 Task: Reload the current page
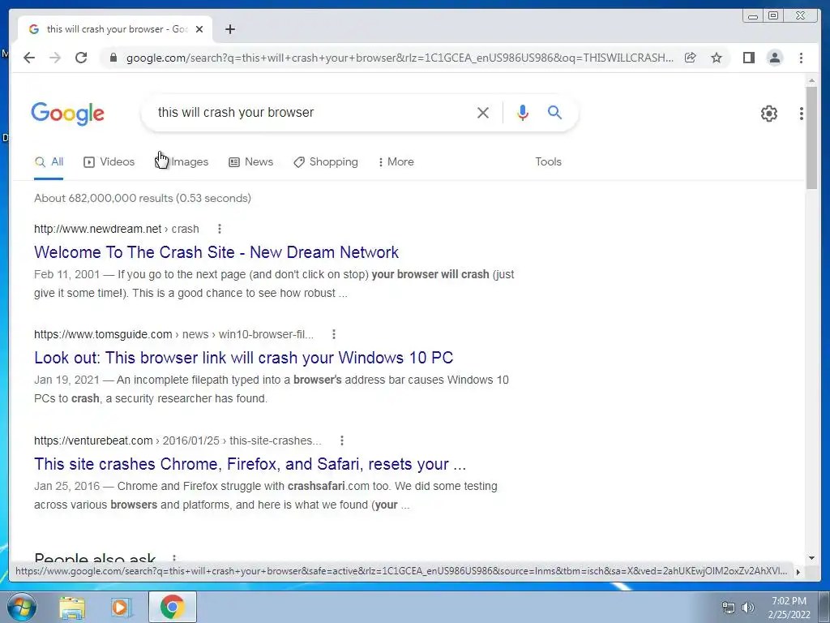tap(81, 58)
